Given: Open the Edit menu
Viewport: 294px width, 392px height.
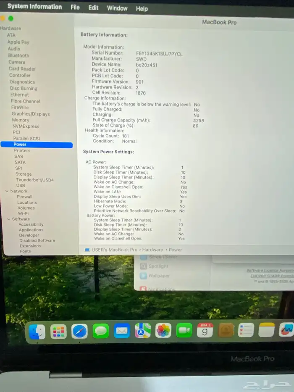Looking at the screenshot, I should (x=93, y=8).
